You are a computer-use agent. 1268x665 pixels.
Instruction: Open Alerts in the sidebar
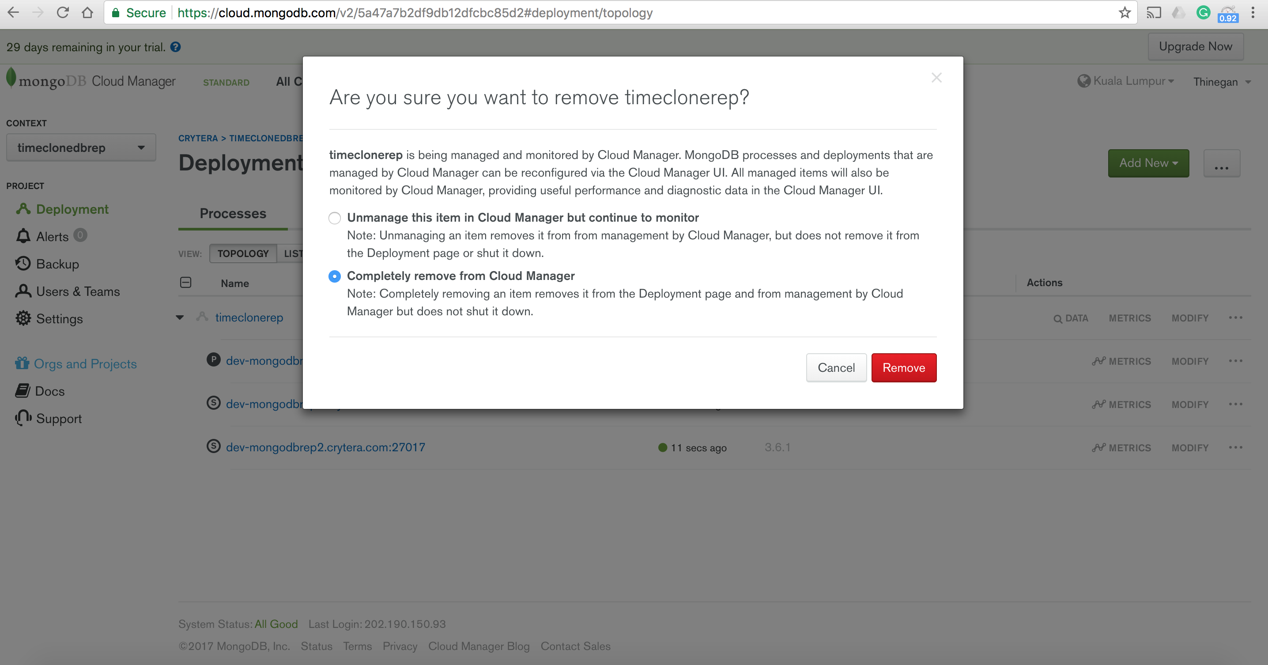click(43, 237)
